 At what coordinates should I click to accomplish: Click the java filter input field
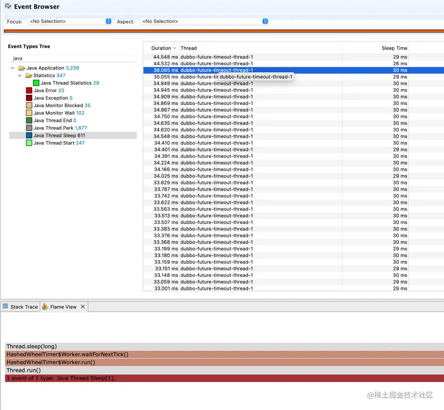(73, 58)
